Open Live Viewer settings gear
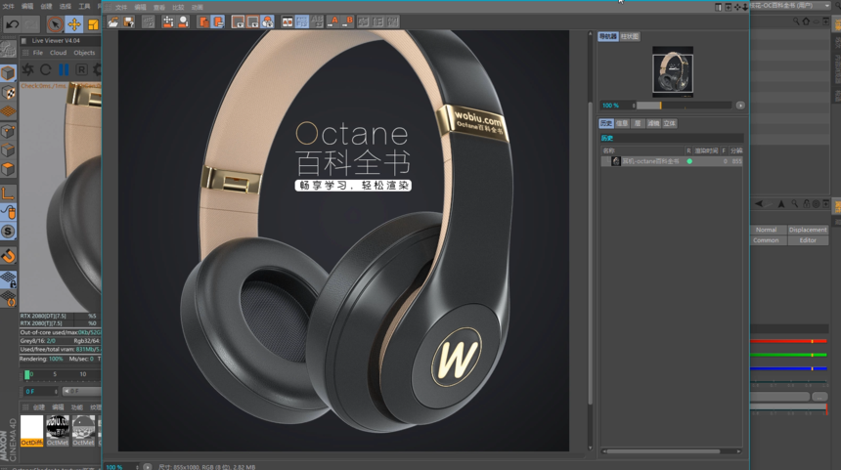 pyautogui.click(x=97, y=69)
